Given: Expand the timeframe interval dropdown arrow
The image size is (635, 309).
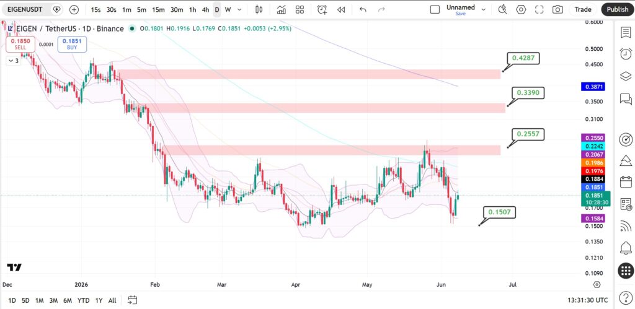Looking at the screenshot, I should point(239,9).
